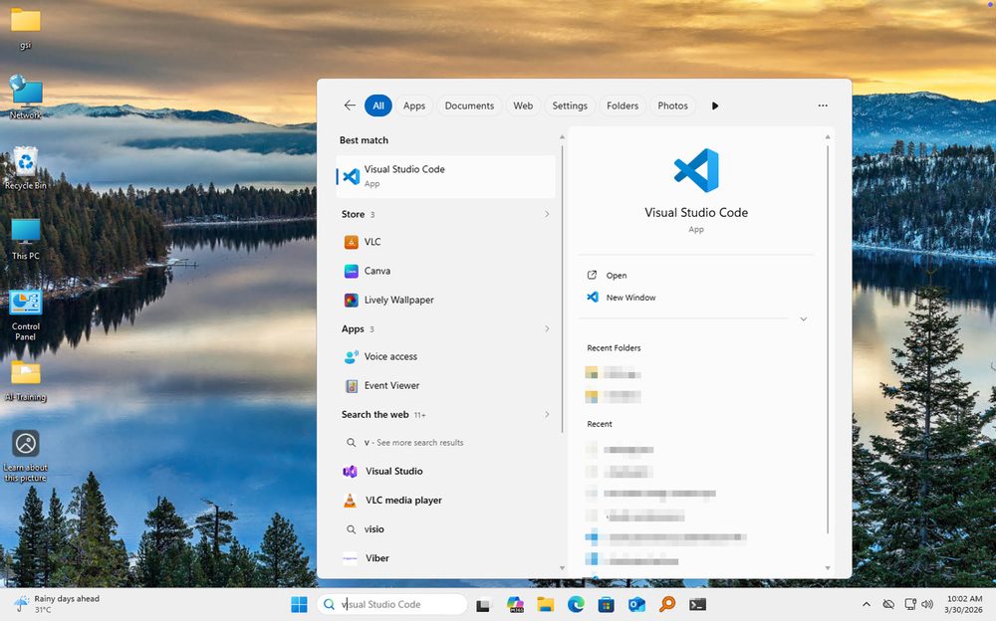This screenshot has height=622, width=996.
Task: Switch to the Documents filter tab
Action: click(x=469, y=105)
